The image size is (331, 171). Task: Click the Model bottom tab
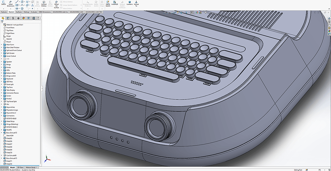[x=12, y=167]
